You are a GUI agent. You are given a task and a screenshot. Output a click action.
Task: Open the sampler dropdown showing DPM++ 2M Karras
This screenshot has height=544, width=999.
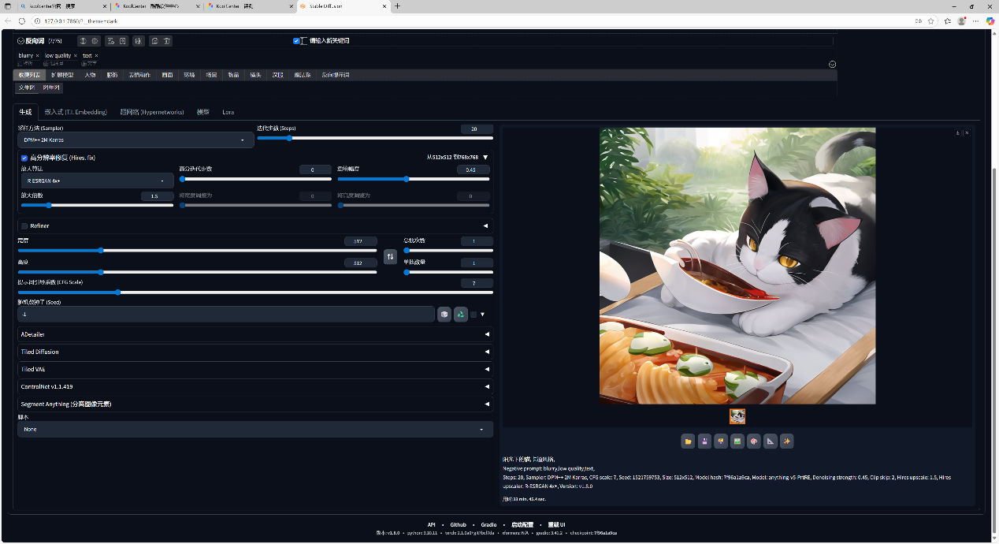click(x=136, y=140)
